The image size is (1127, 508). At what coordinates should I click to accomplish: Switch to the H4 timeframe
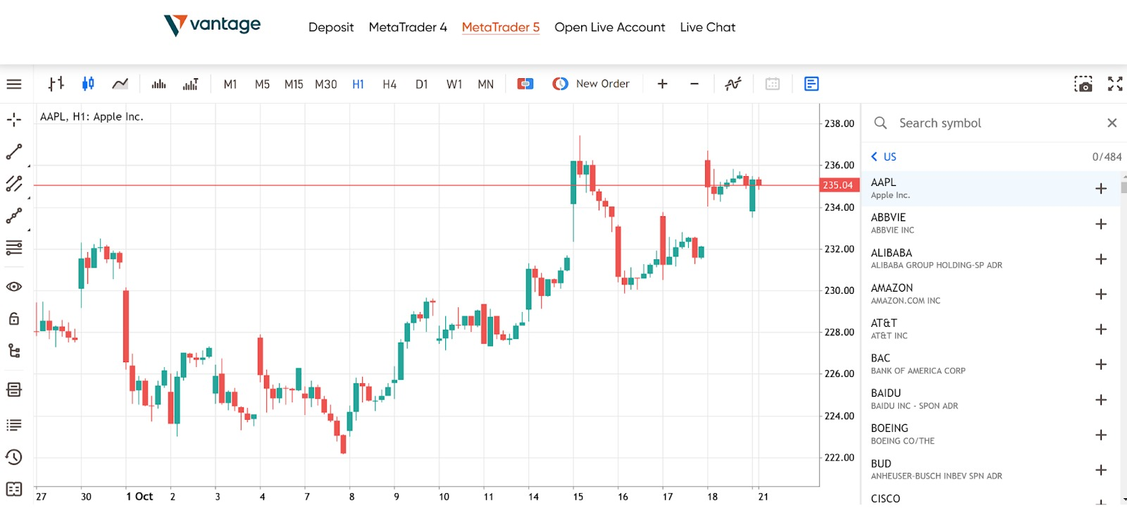390,85
